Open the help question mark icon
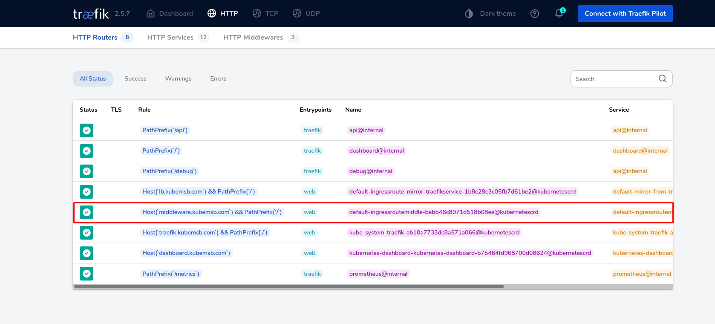 [535, 14]
